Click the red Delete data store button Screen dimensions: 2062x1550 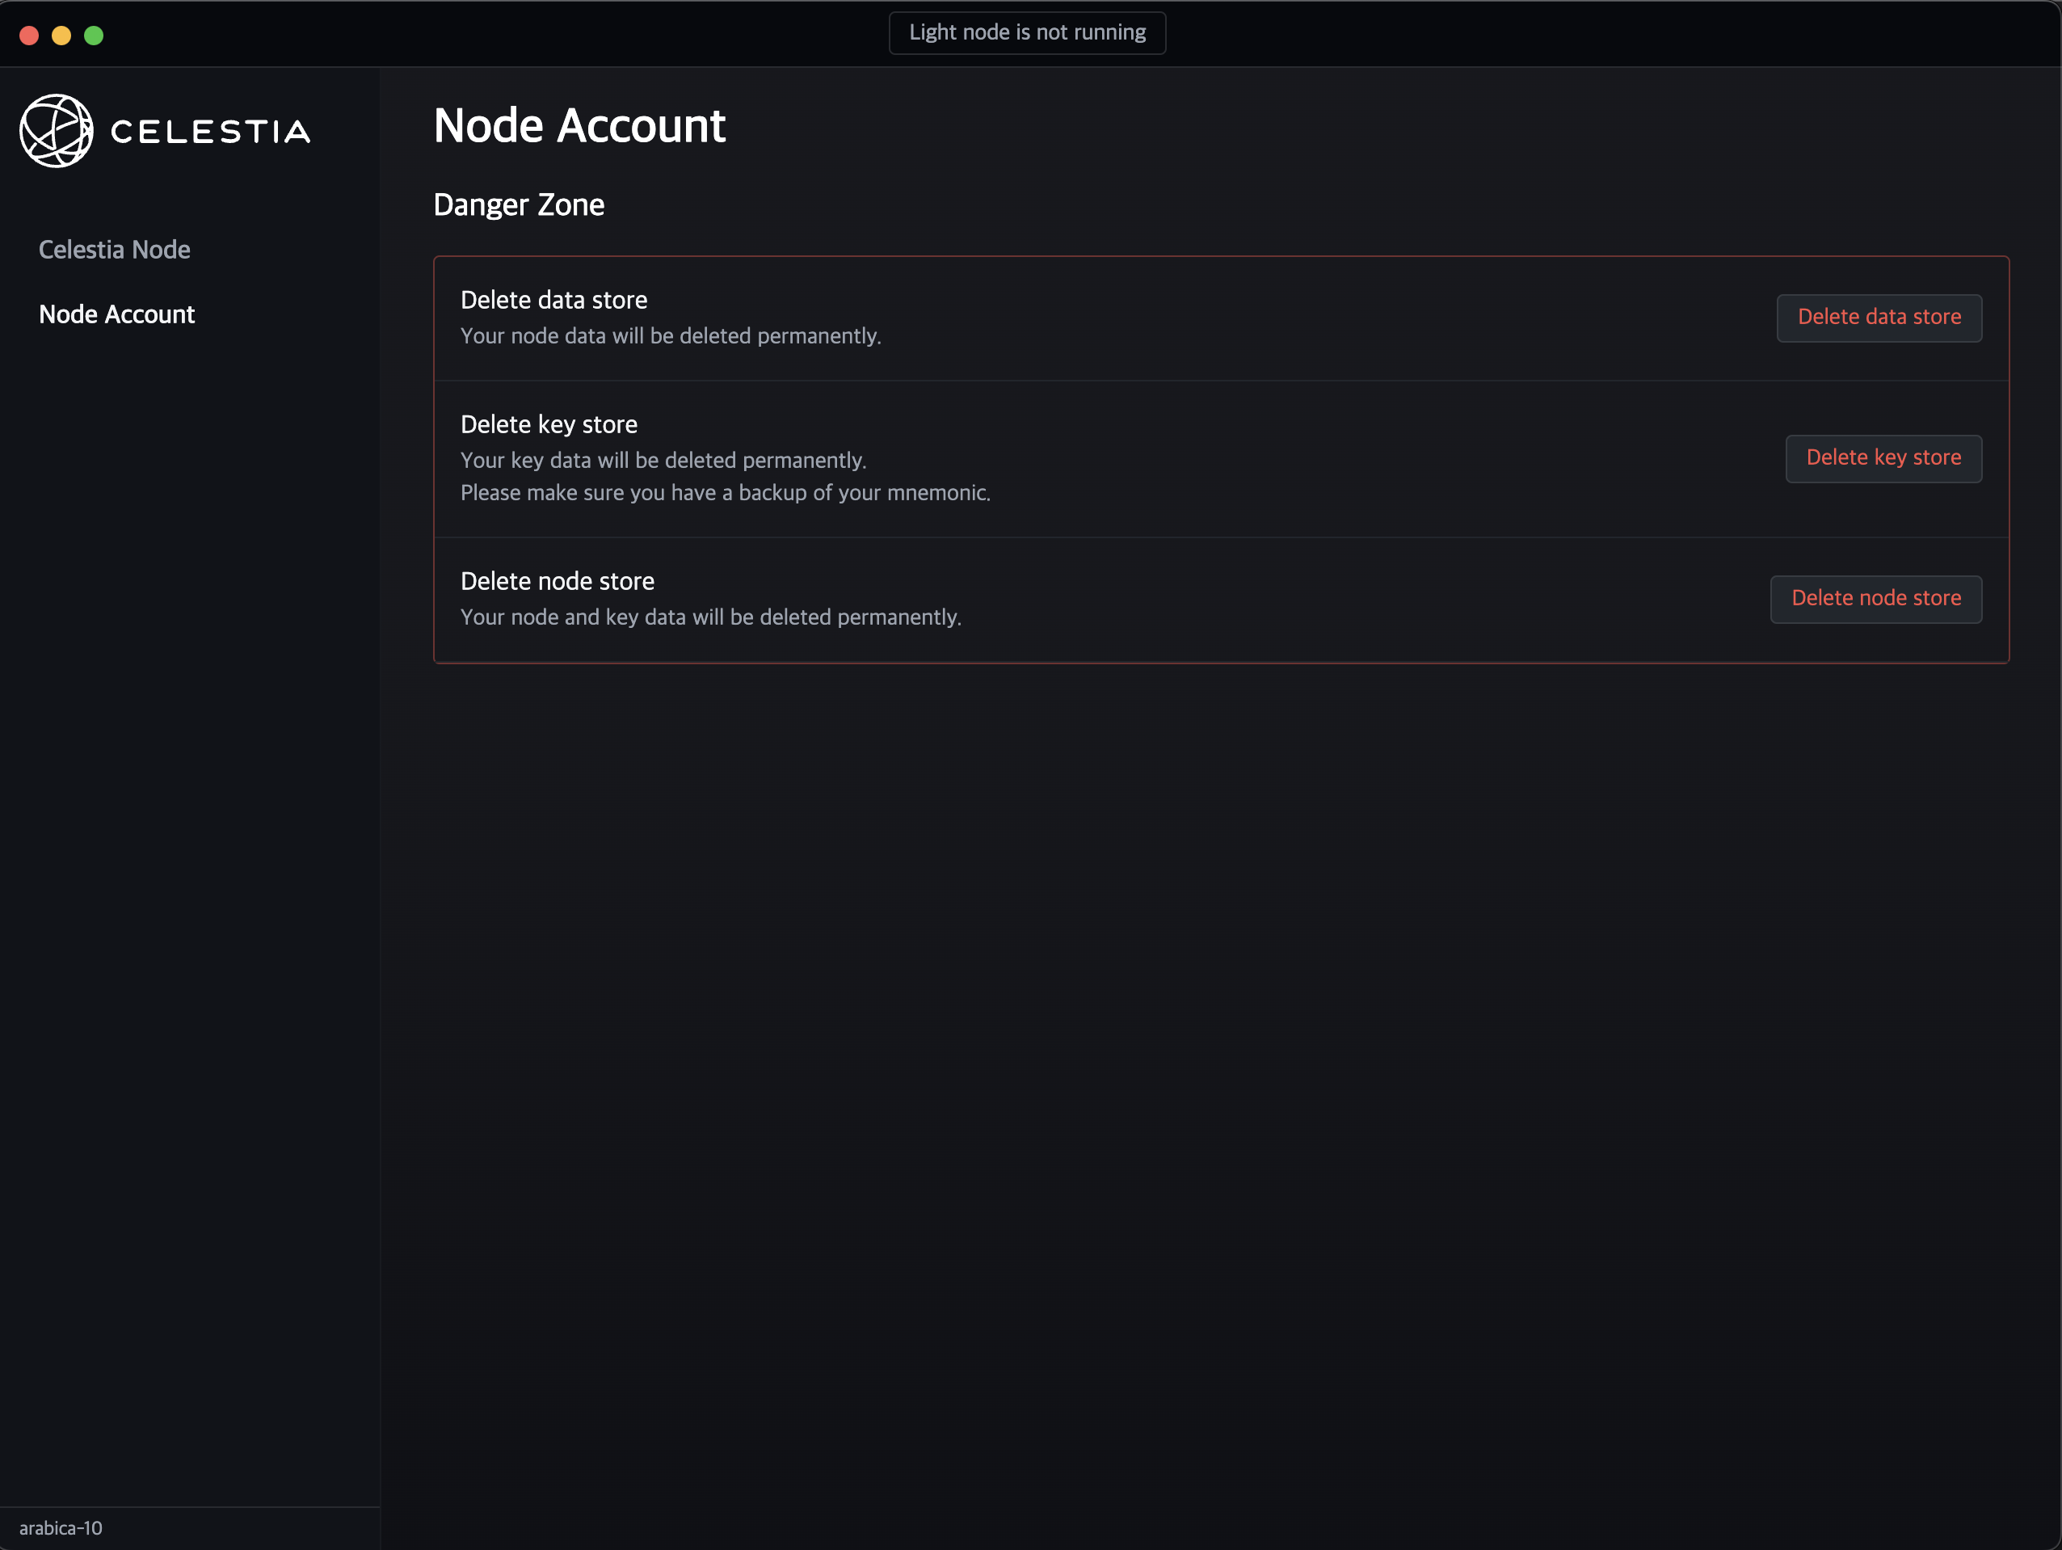[1879, 317]
